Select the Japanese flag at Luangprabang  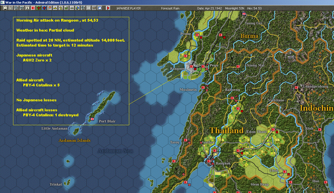[x=296, y=87]
